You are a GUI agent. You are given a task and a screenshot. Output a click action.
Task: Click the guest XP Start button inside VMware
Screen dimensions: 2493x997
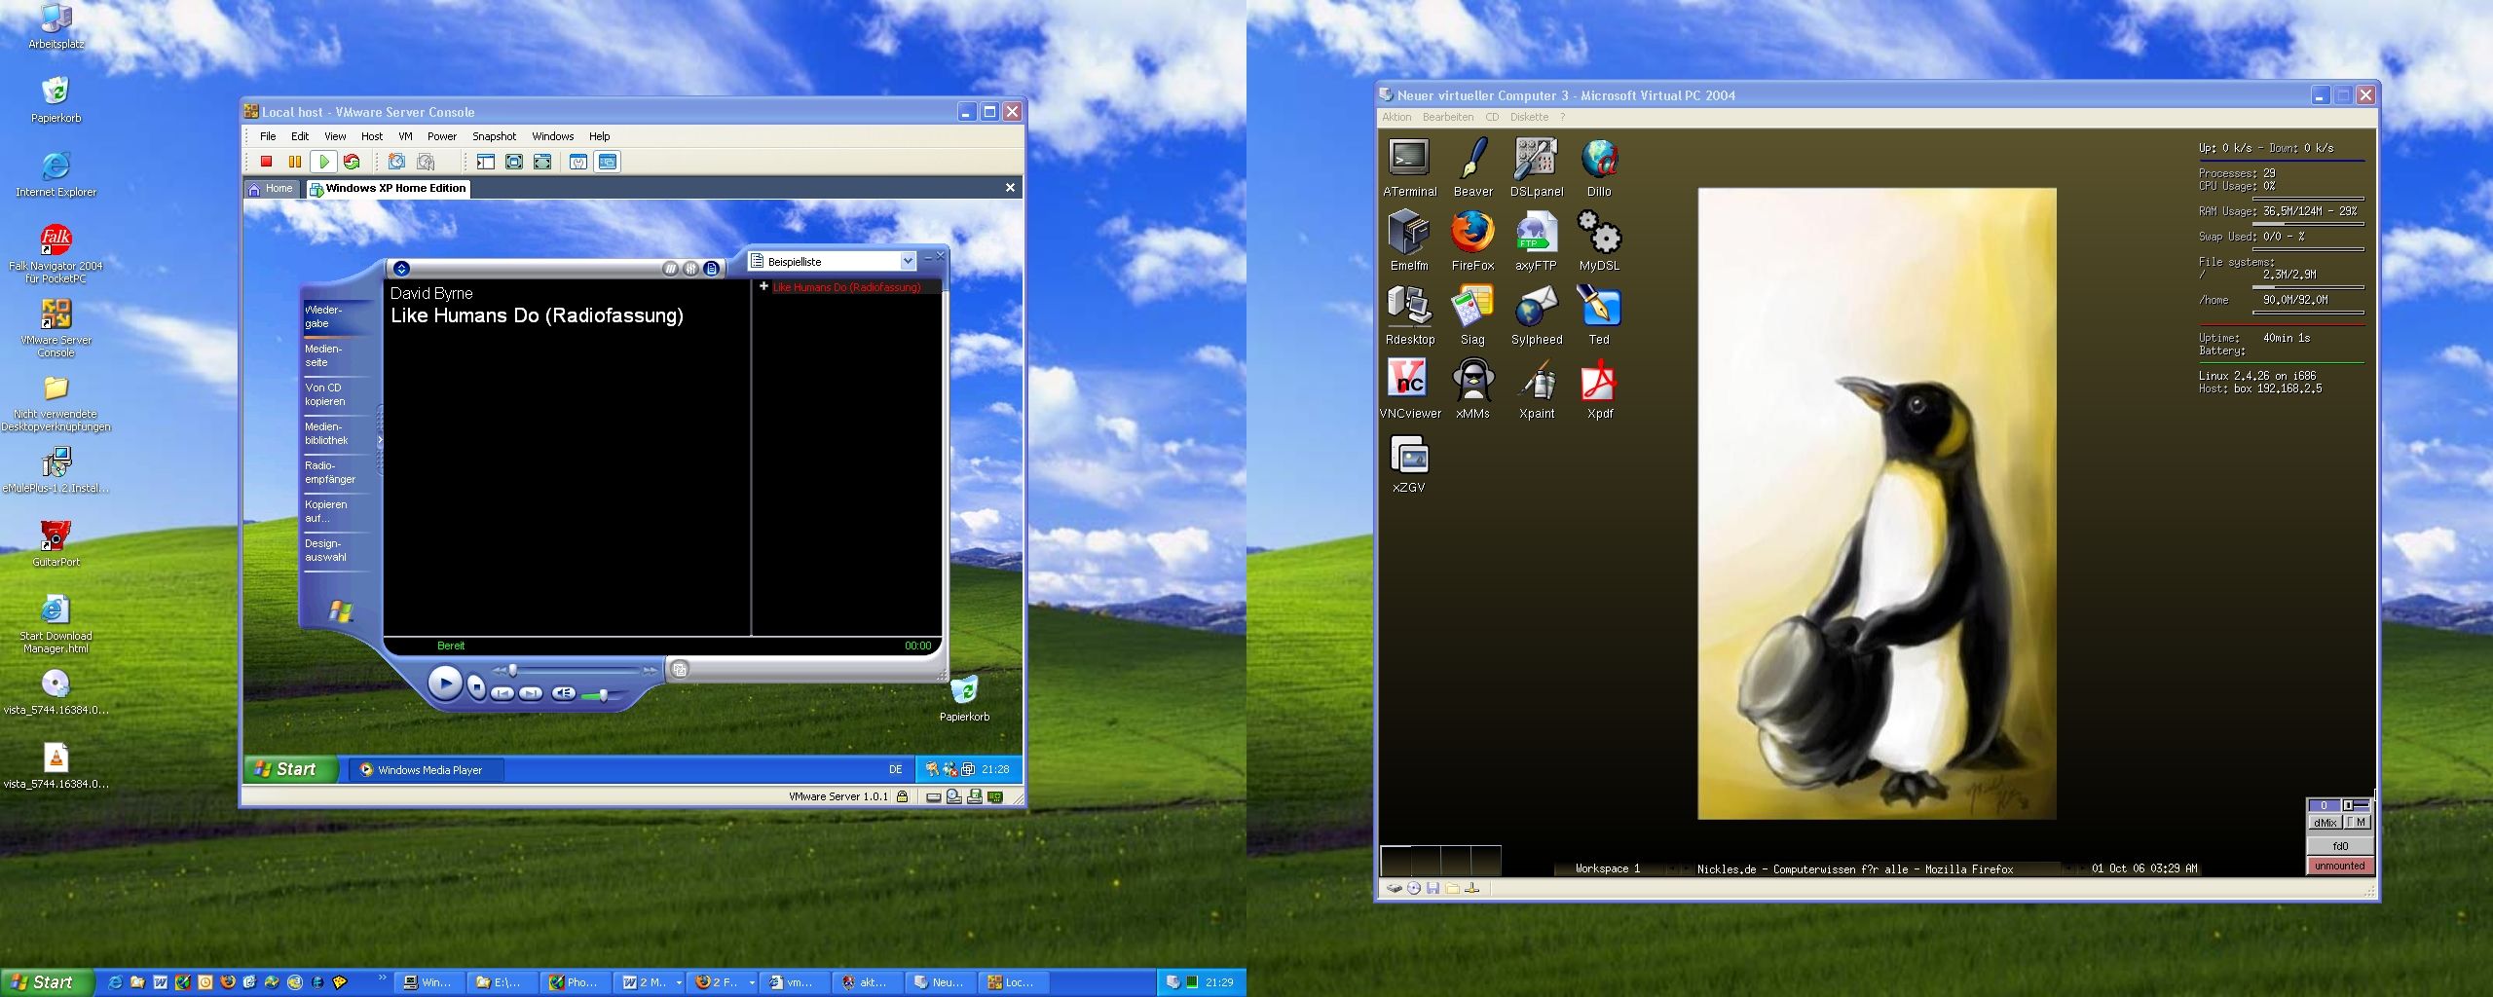coord(290,769)
